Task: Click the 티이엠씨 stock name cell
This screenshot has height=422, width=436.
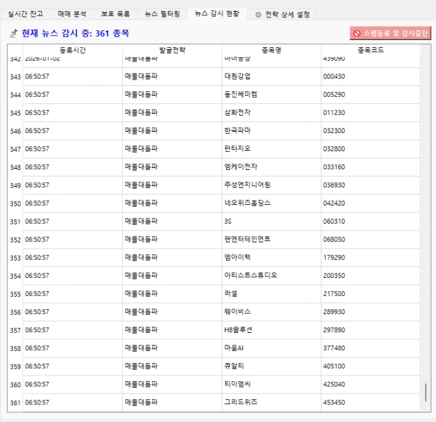Action: tap(271, 384)
